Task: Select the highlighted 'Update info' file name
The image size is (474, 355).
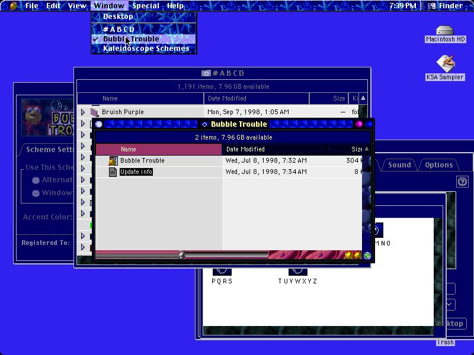Action: (136, 172)
